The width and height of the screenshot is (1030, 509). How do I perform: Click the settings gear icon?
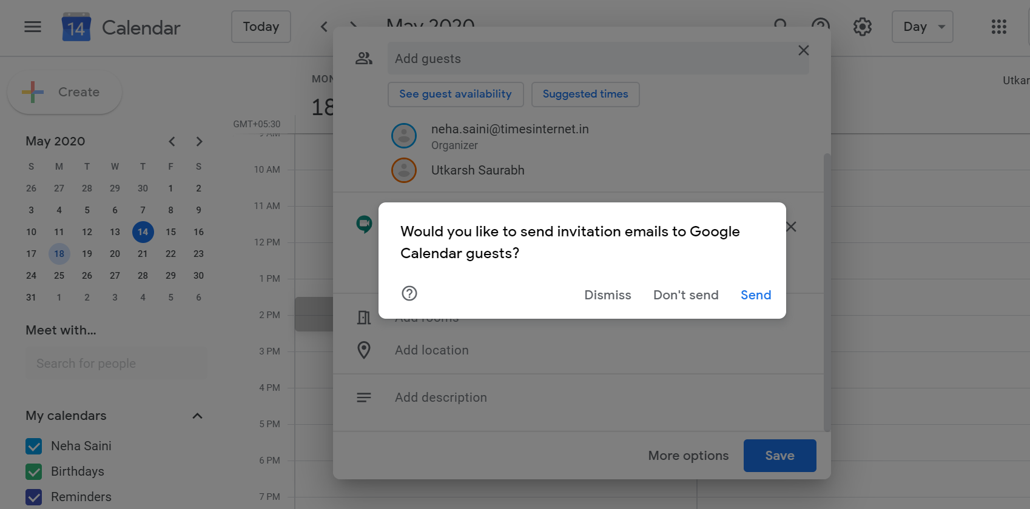pyautogui.click(x=862, y=27)
